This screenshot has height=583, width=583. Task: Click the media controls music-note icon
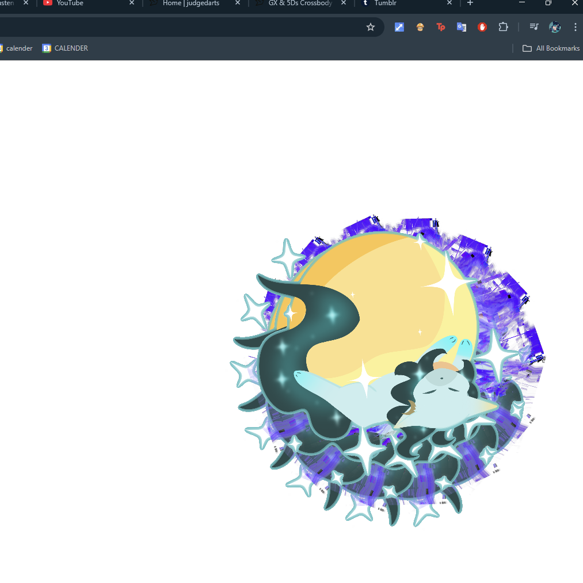click(534, 27)
